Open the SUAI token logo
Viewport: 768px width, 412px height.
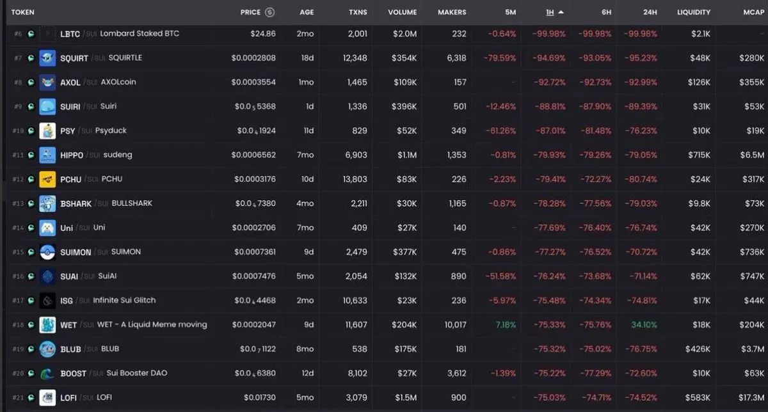point(47,276)
